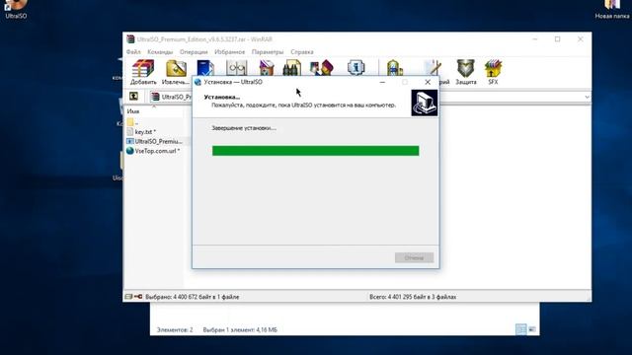Viewport: 632px width, 355px height.
Task: Click the up-one-level folder icon in WinRAR
Action: [133, 97]
